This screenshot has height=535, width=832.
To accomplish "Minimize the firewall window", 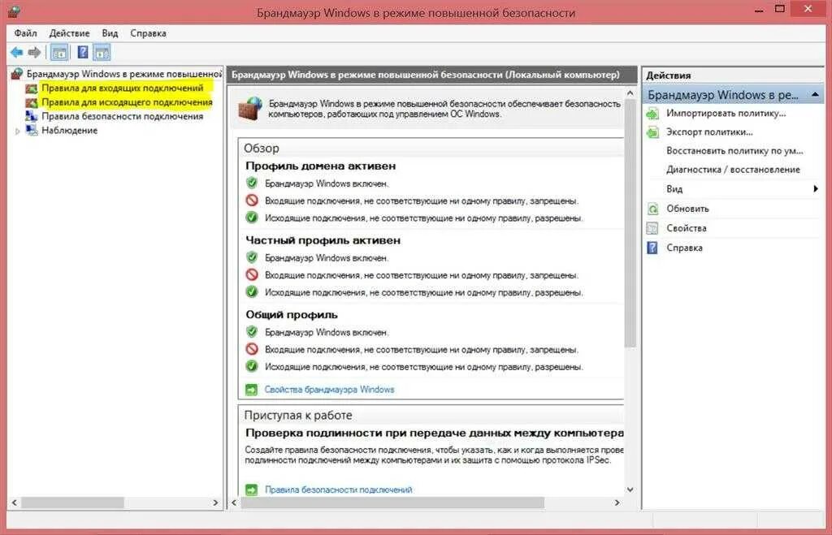I will [x=760, y=9].
